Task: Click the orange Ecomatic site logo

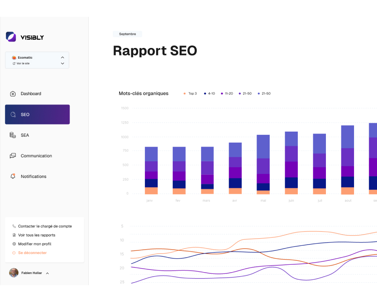Action: (14, 58)
